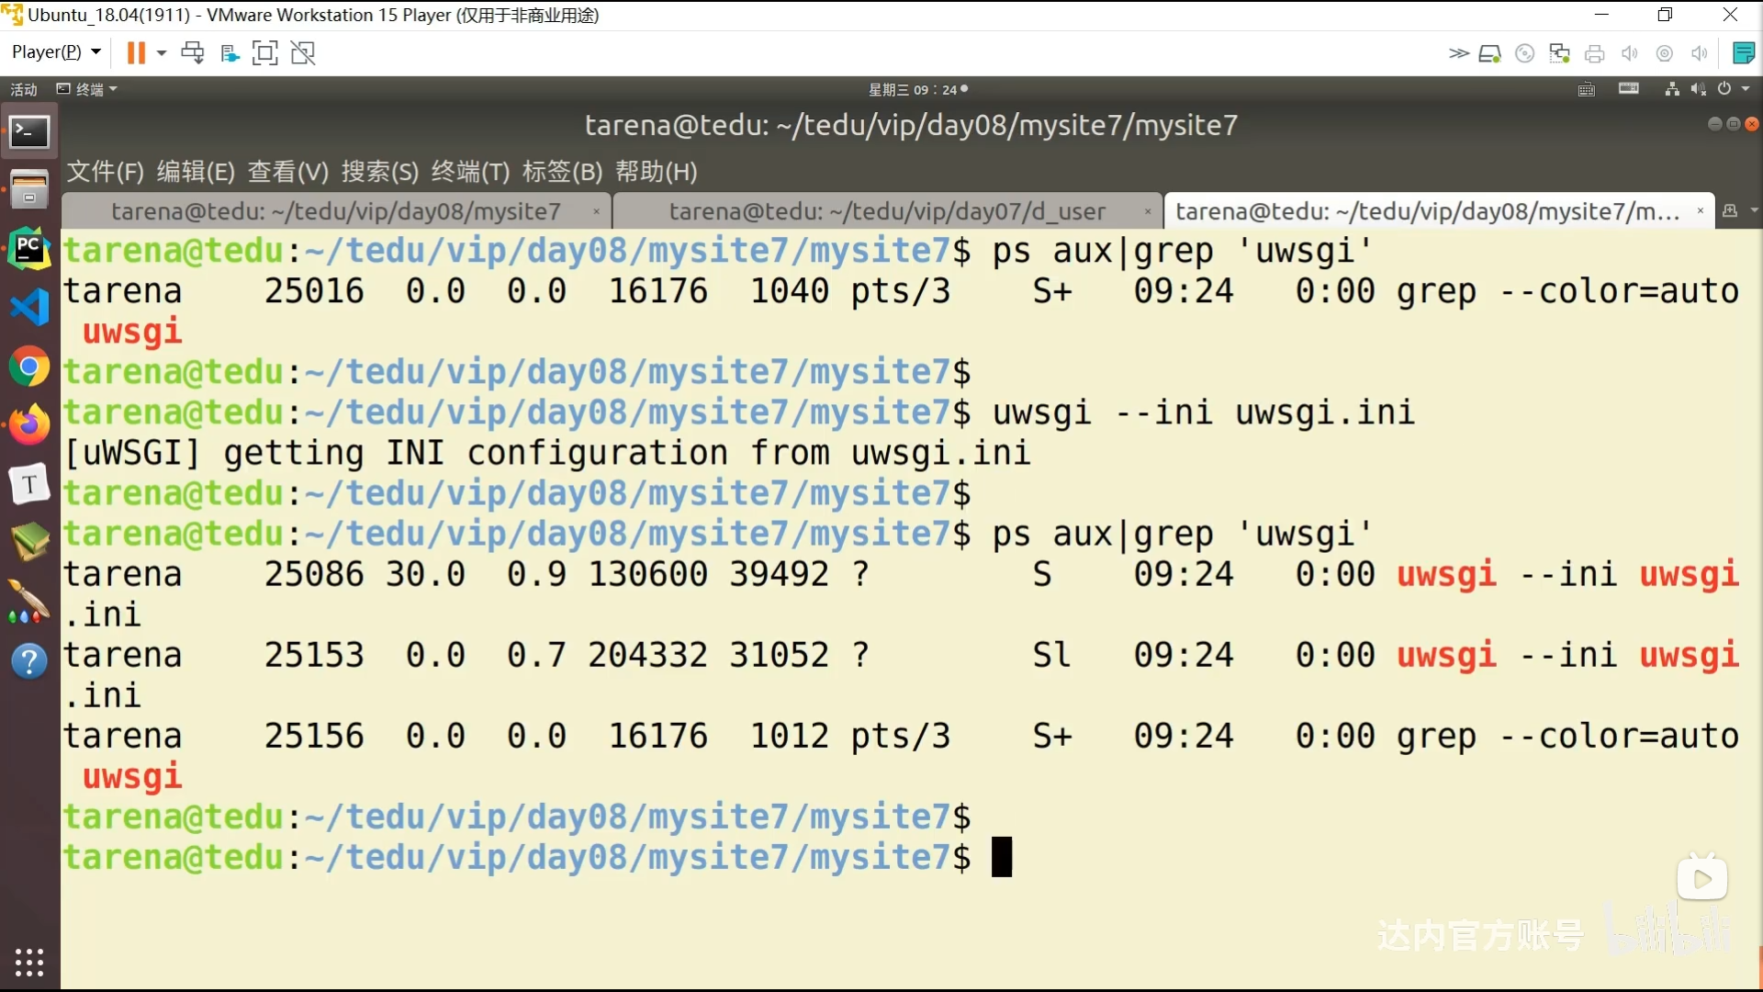Image resolution: width=1763 pixels, height=992 pixels.
Task: Open the 编辑(E) menu
Action: [196, 172]
